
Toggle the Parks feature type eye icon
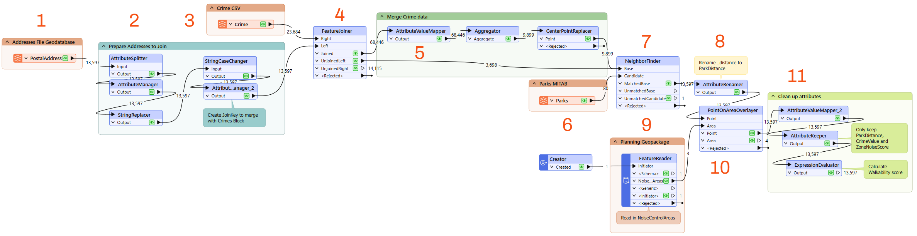(x=584, y=100)
